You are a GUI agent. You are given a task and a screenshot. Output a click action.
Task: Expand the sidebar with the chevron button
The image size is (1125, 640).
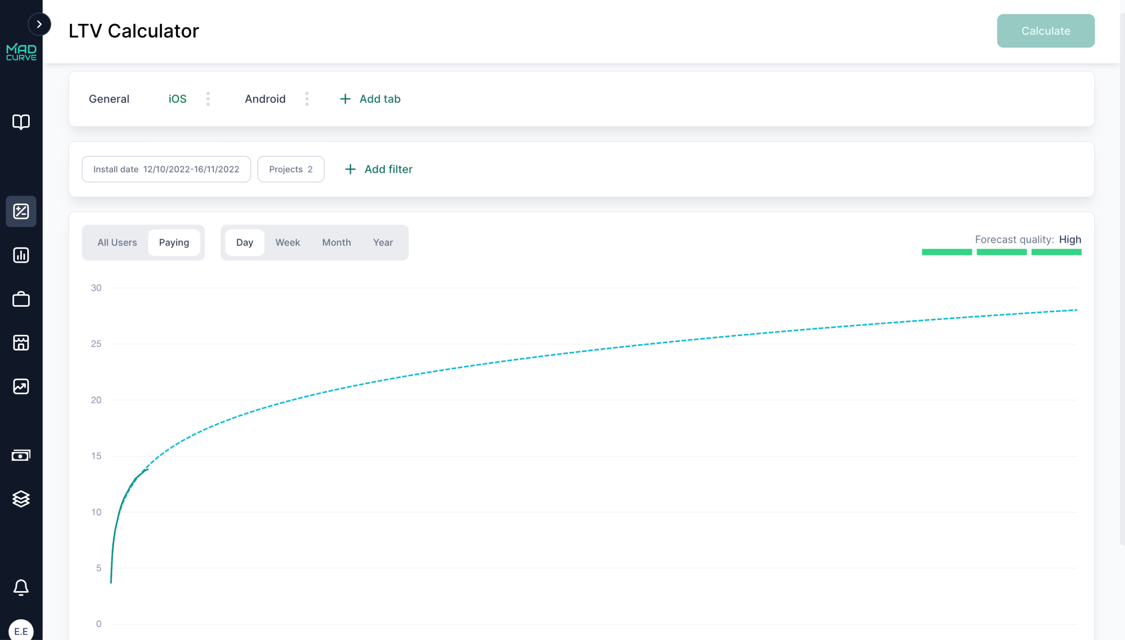click(x=40, y=24)
